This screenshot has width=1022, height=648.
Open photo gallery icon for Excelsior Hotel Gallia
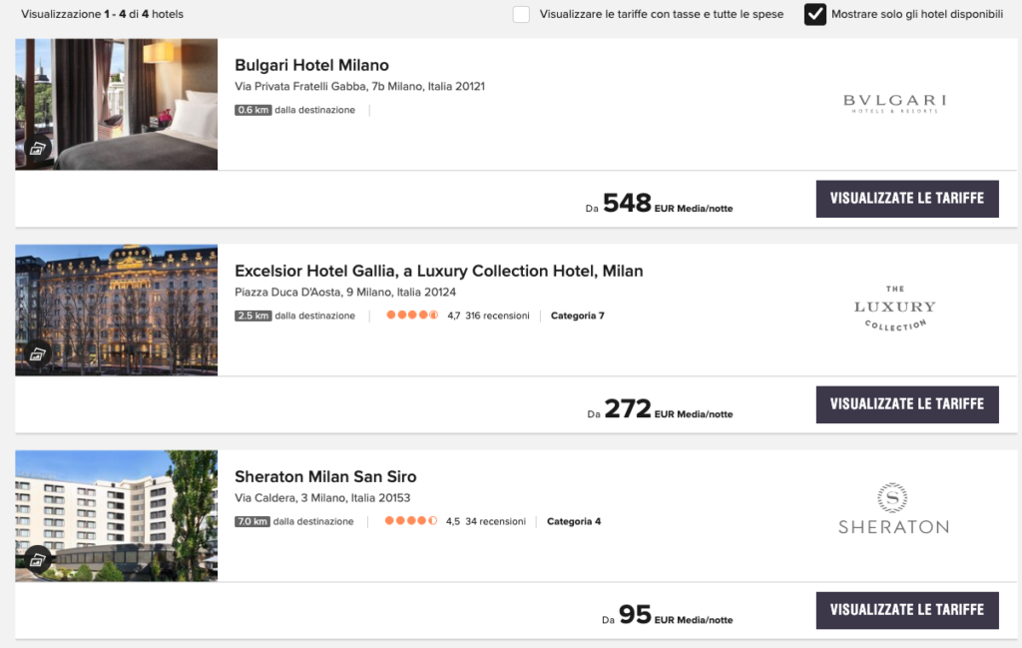click(x=38, y=354)
